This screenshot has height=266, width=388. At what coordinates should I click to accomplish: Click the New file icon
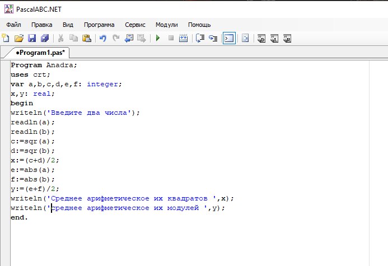pos(6,39)
